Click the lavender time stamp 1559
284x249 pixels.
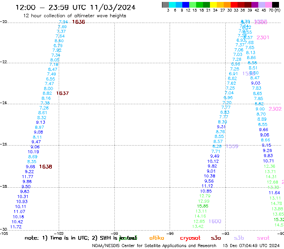(x=232, y=146)
